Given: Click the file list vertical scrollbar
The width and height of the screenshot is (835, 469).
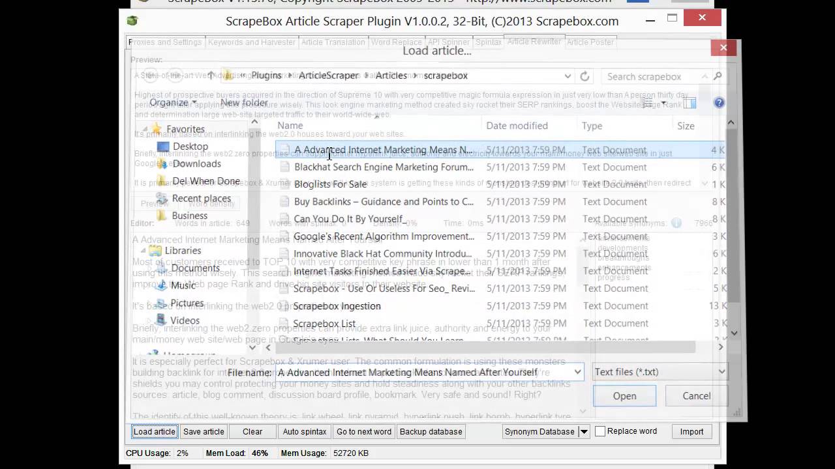Looking at the screenshot, I should (x=731, y=228).
